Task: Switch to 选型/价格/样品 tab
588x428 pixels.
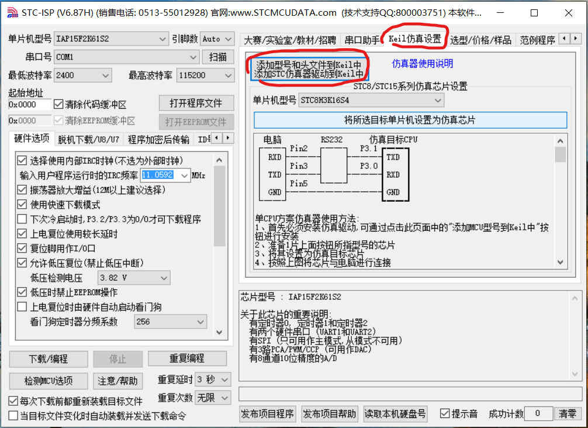Action: click(480, 40)
